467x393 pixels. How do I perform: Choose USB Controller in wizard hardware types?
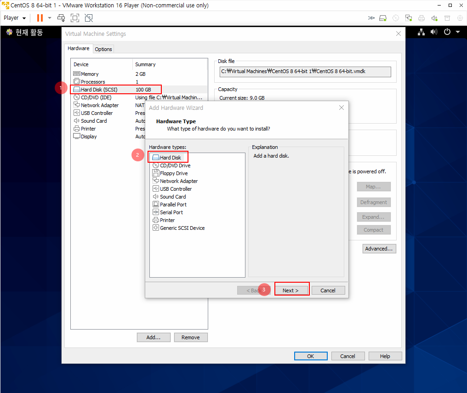(x=172, y=189)
